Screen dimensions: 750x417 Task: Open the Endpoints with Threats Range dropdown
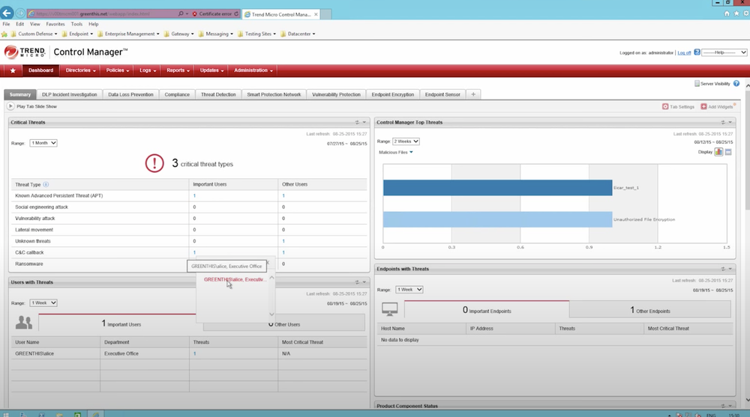pyautogui.click(x=409, y=290)
